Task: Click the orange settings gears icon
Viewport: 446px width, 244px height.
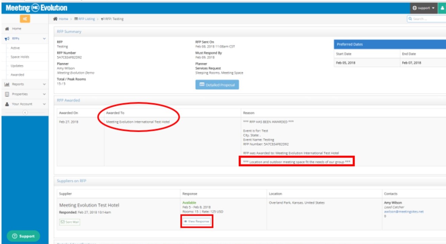Action: tap(25, 19)
